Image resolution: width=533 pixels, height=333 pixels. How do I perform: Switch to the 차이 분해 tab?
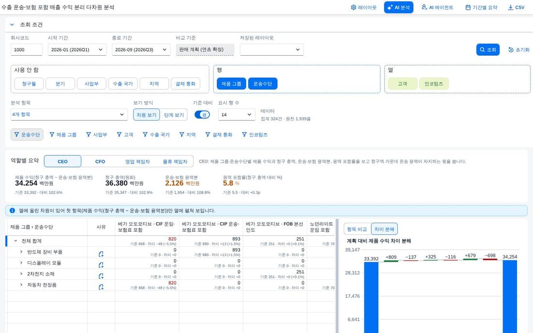(384, 229)
